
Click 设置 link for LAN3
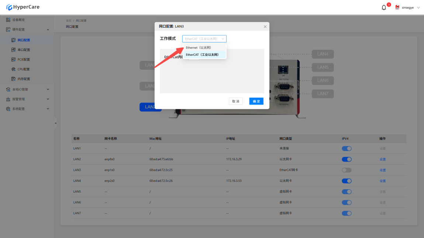tap(382, 170)
